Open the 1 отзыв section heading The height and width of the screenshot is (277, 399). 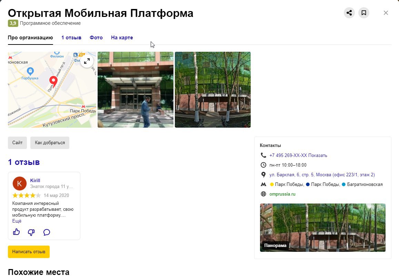tap(24, 162)
